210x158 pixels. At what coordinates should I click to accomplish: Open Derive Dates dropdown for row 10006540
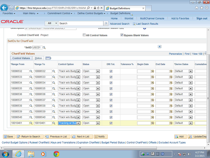coord(191,117)
